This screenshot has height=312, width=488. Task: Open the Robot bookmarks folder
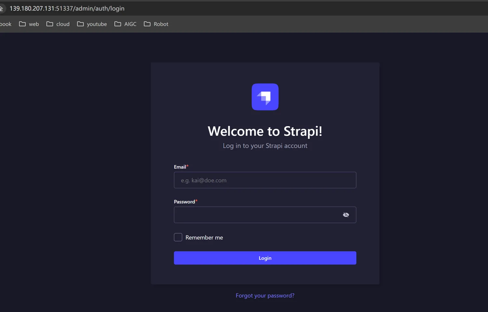tap(156, 24)
